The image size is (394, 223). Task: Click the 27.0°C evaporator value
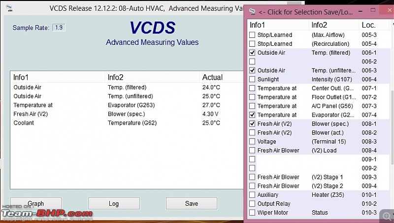point(211,105)
